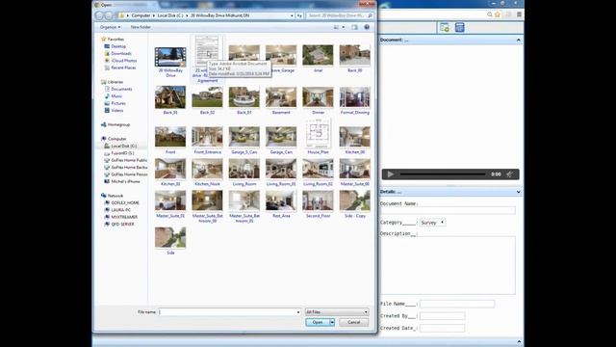The width and height of the screenshot is (616, 347).
Task: Toggle the preview pane icon
Action: click(354, 27)
